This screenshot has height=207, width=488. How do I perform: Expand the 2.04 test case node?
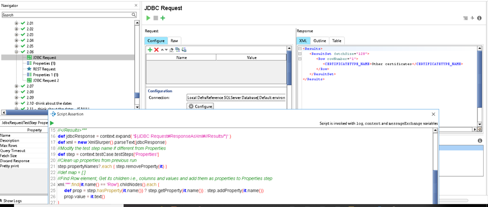click(17, 40)
